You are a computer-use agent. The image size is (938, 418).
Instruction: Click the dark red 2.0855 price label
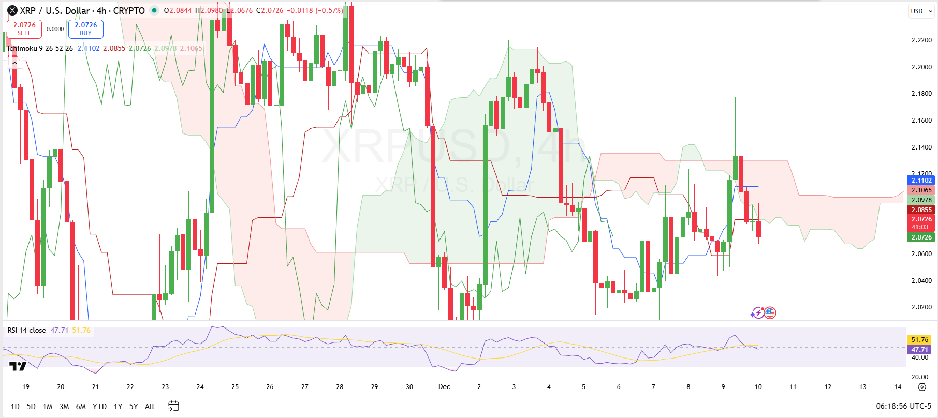point(921,210)
